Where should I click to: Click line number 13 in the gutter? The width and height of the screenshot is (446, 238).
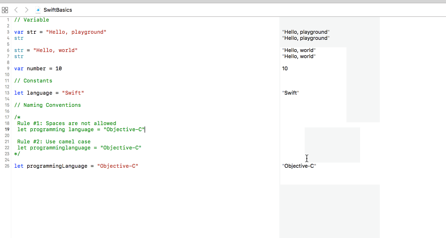(x=7, y=93)
